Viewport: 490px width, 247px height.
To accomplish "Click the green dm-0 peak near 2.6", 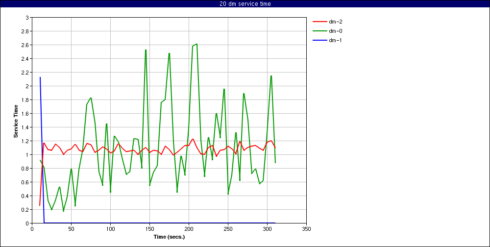I will coord(196,44).
